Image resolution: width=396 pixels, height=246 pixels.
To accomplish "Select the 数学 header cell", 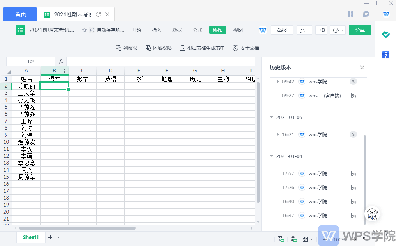I will tap(83, 79).
